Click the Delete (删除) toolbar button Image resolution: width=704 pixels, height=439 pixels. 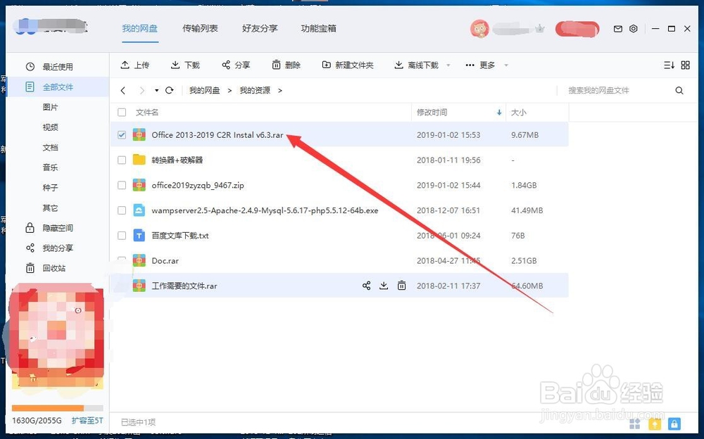[286, 65]
